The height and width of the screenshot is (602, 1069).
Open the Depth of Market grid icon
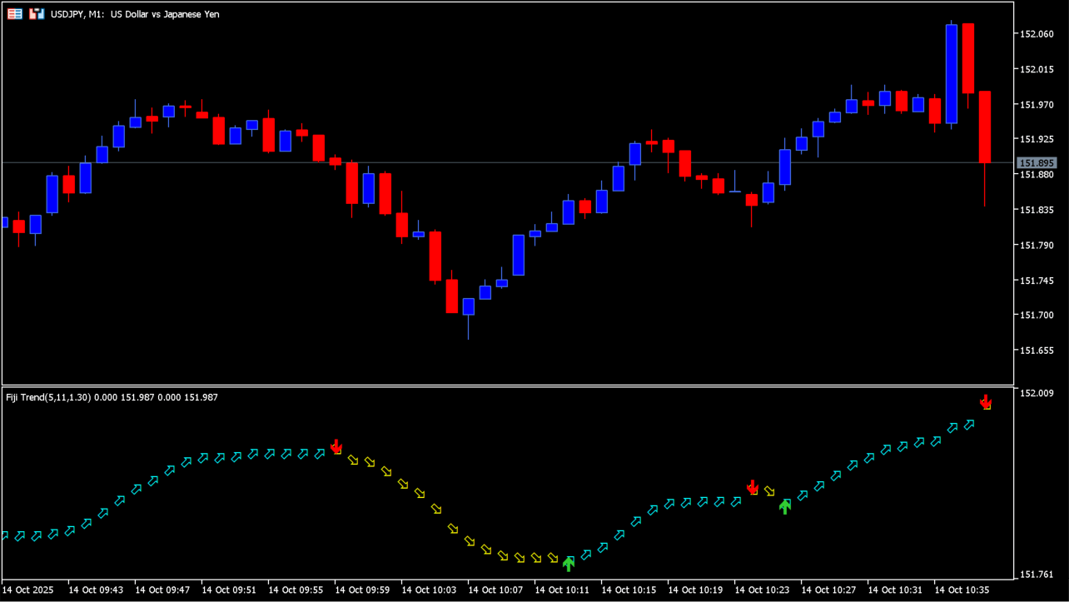pos(15,14)
